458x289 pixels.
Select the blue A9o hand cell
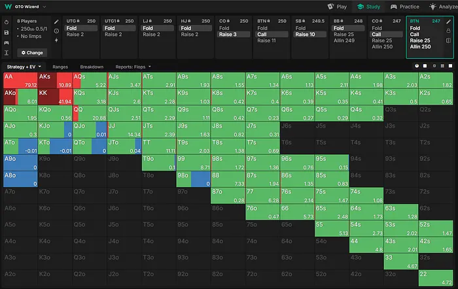click(x=20, y=161)
